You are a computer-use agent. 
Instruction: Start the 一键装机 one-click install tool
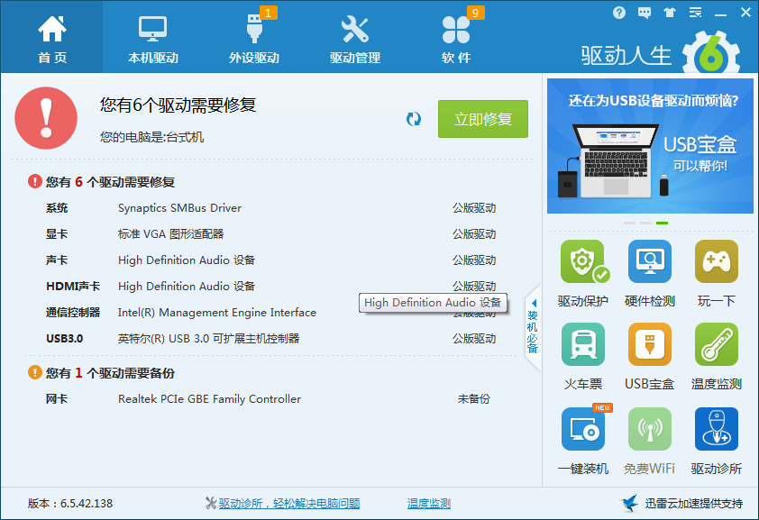[x=583, y=430]
